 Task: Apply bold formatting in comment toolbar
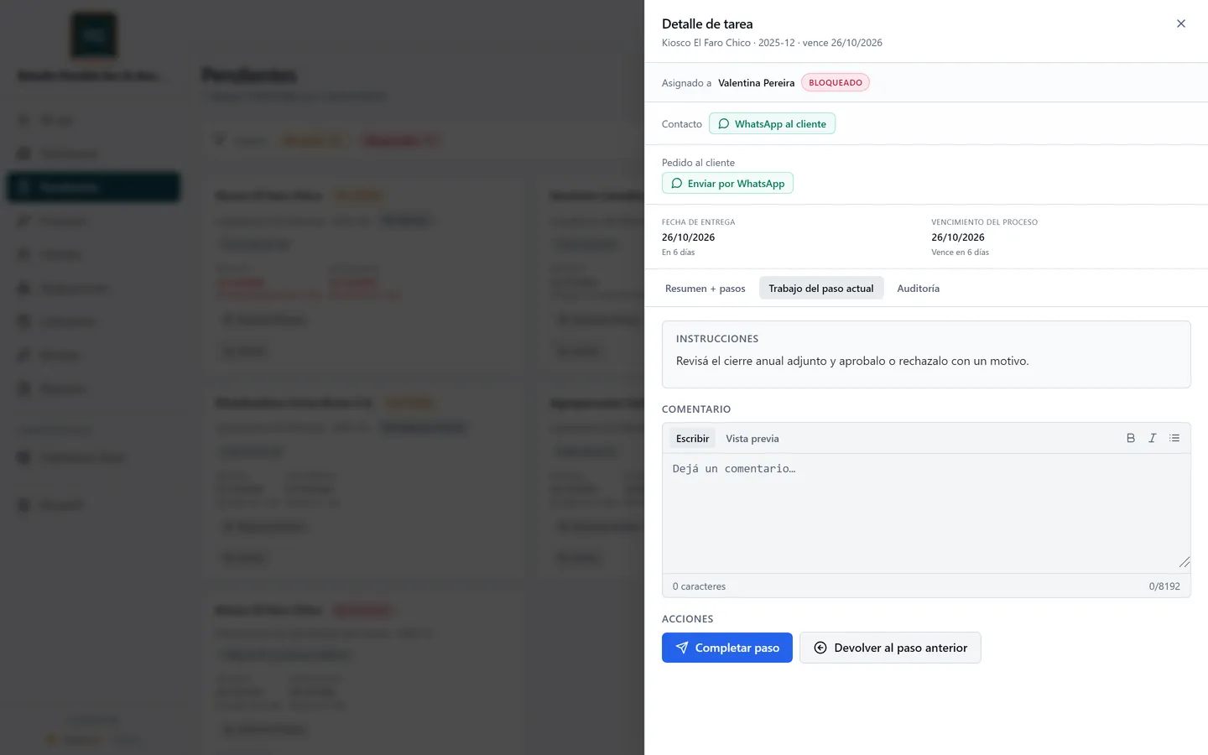pos(1130,438)
